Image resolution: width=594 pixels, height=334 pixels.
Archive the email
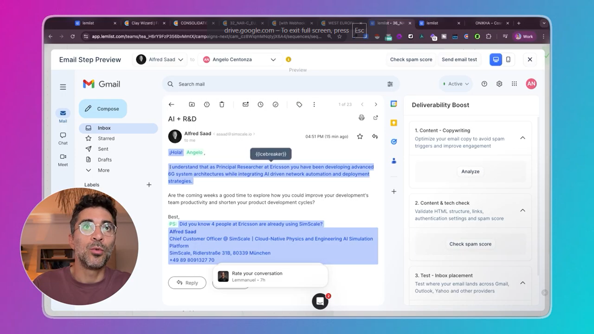(192, 104)
